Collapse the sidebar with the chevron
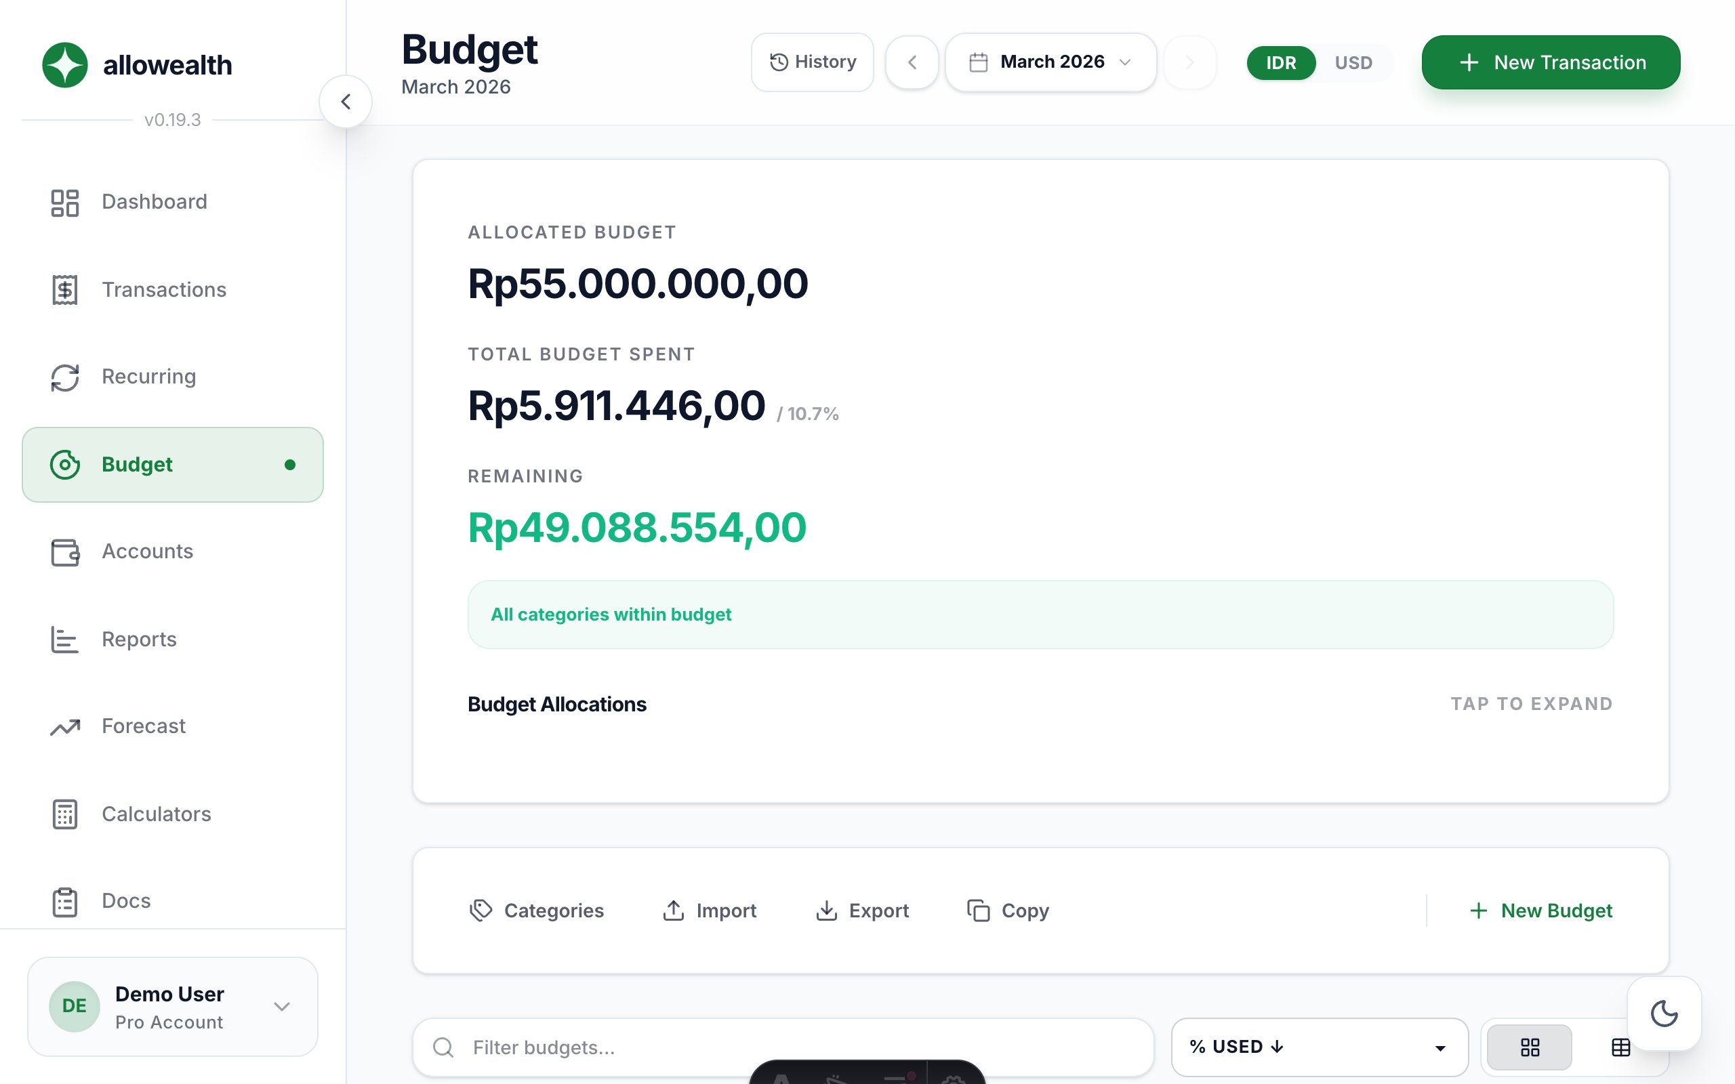 click(x=347, y=101)
